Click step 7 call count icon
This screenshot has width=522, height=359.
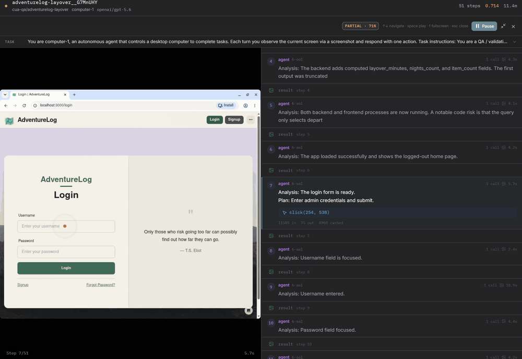tap(504, 184)
